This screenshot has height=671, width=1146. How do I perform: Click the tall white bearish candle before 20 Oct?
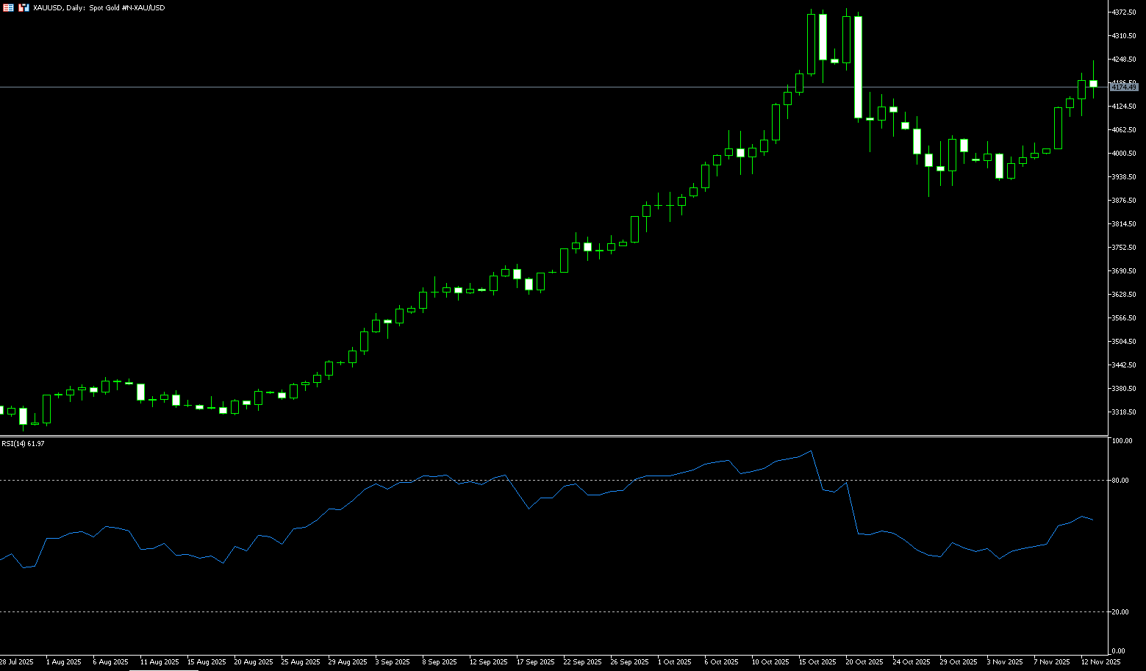858,67
